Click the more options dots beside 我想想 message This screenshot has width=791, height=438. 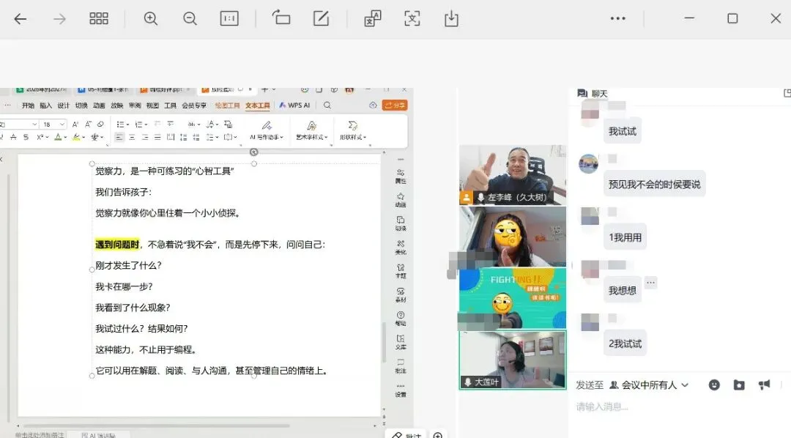coord(651,283)
